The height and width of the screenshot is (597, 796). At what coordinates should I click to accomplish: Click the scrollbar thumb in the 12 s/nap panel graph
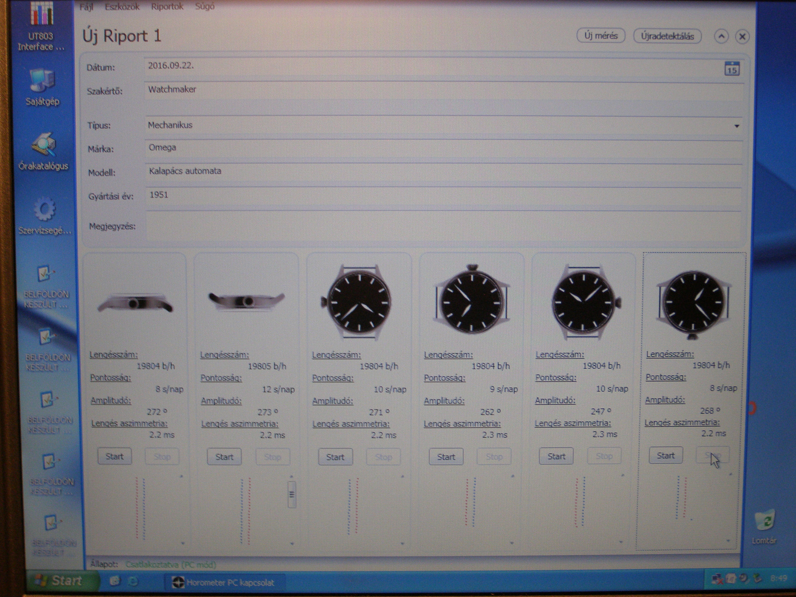[x=292, y=494]
